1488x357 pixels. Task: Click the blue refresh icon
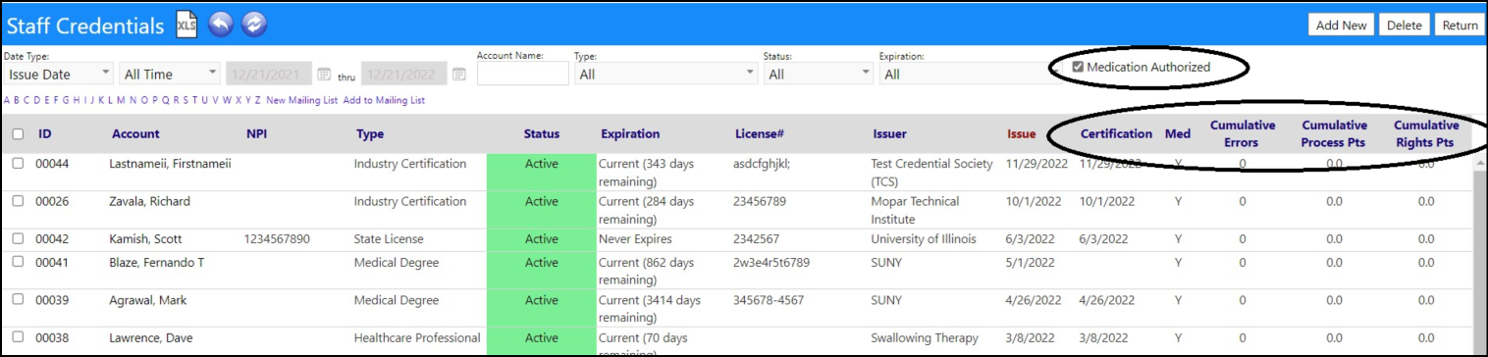click(x=254, y=25)
